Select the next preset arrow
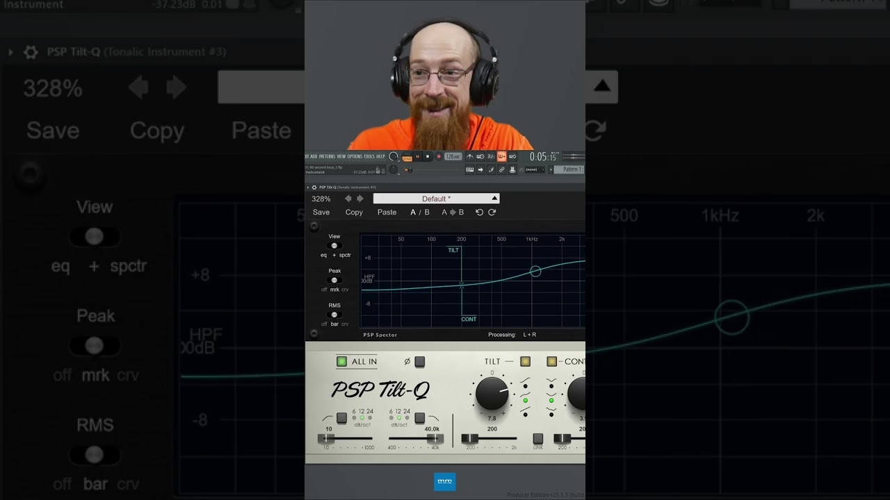 360,199
